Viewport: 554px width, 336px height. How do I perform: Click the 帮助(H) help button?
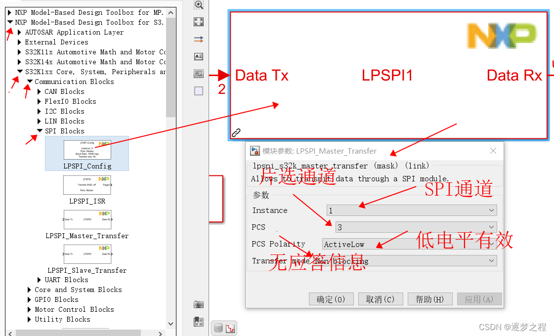tap(430, 299)
